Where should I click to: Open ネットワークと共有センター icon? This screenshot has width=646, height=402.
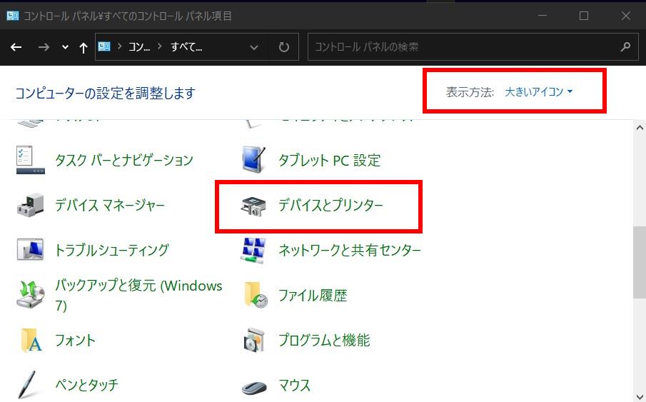(x=253, y=250)
